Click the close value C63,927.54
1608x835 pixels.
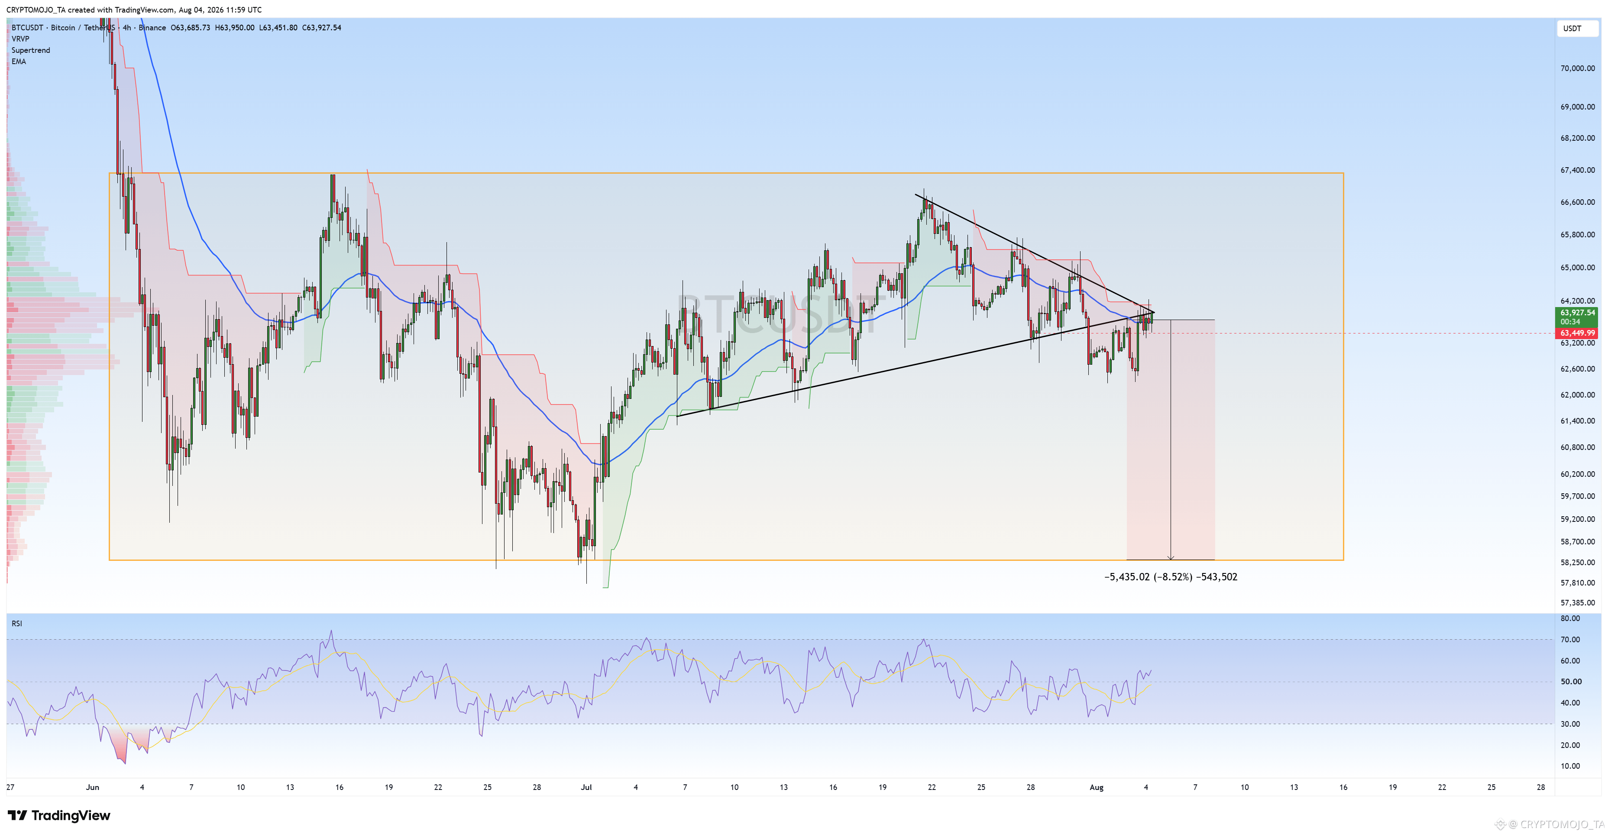click(321, 27)
